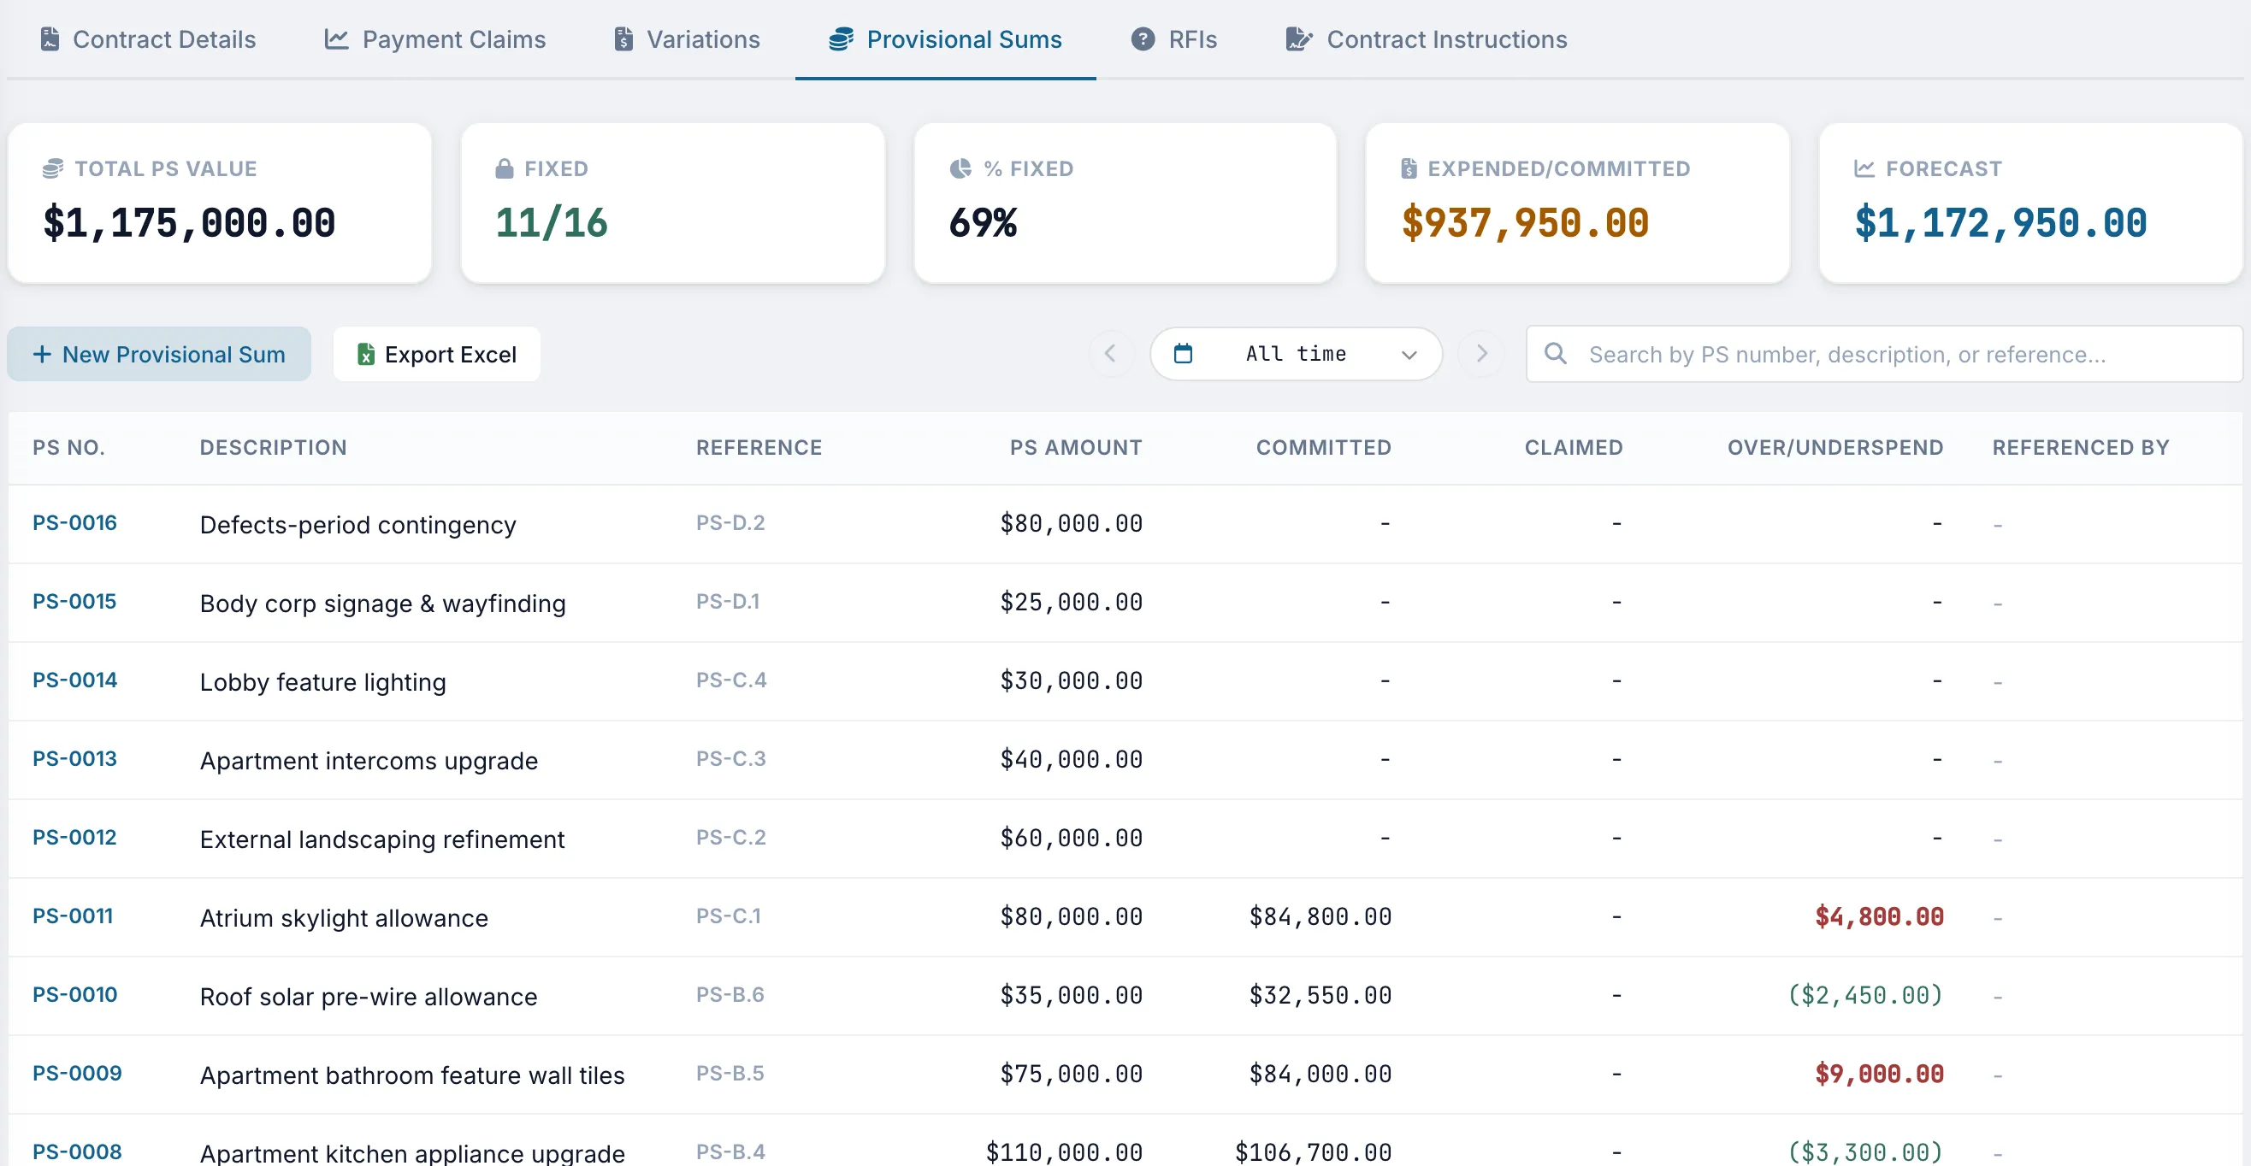Open the All time date range dropdown
Screen dimensions: 2251x1166
point(1296,354)
